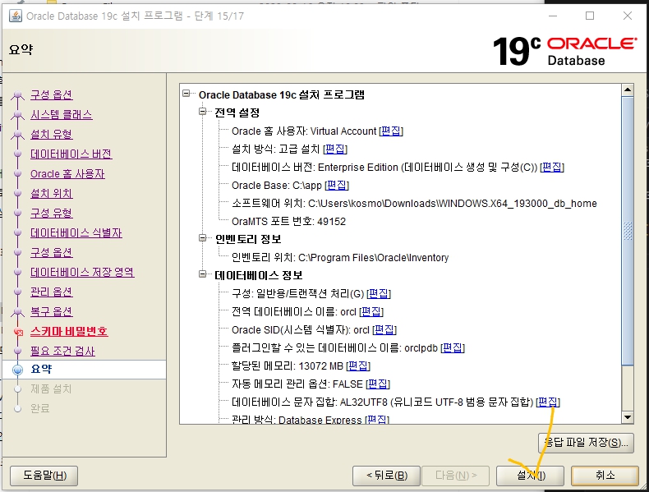Select the 소프트웨어 위치 path row
This screenshot has height=492, width=649.
(414, 203)
